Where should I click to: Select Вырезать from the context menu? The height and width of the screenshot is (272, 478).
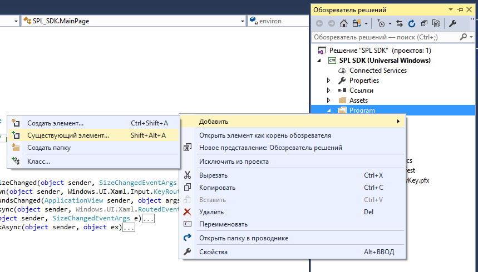pyautogui.click(x=292, y=175)
